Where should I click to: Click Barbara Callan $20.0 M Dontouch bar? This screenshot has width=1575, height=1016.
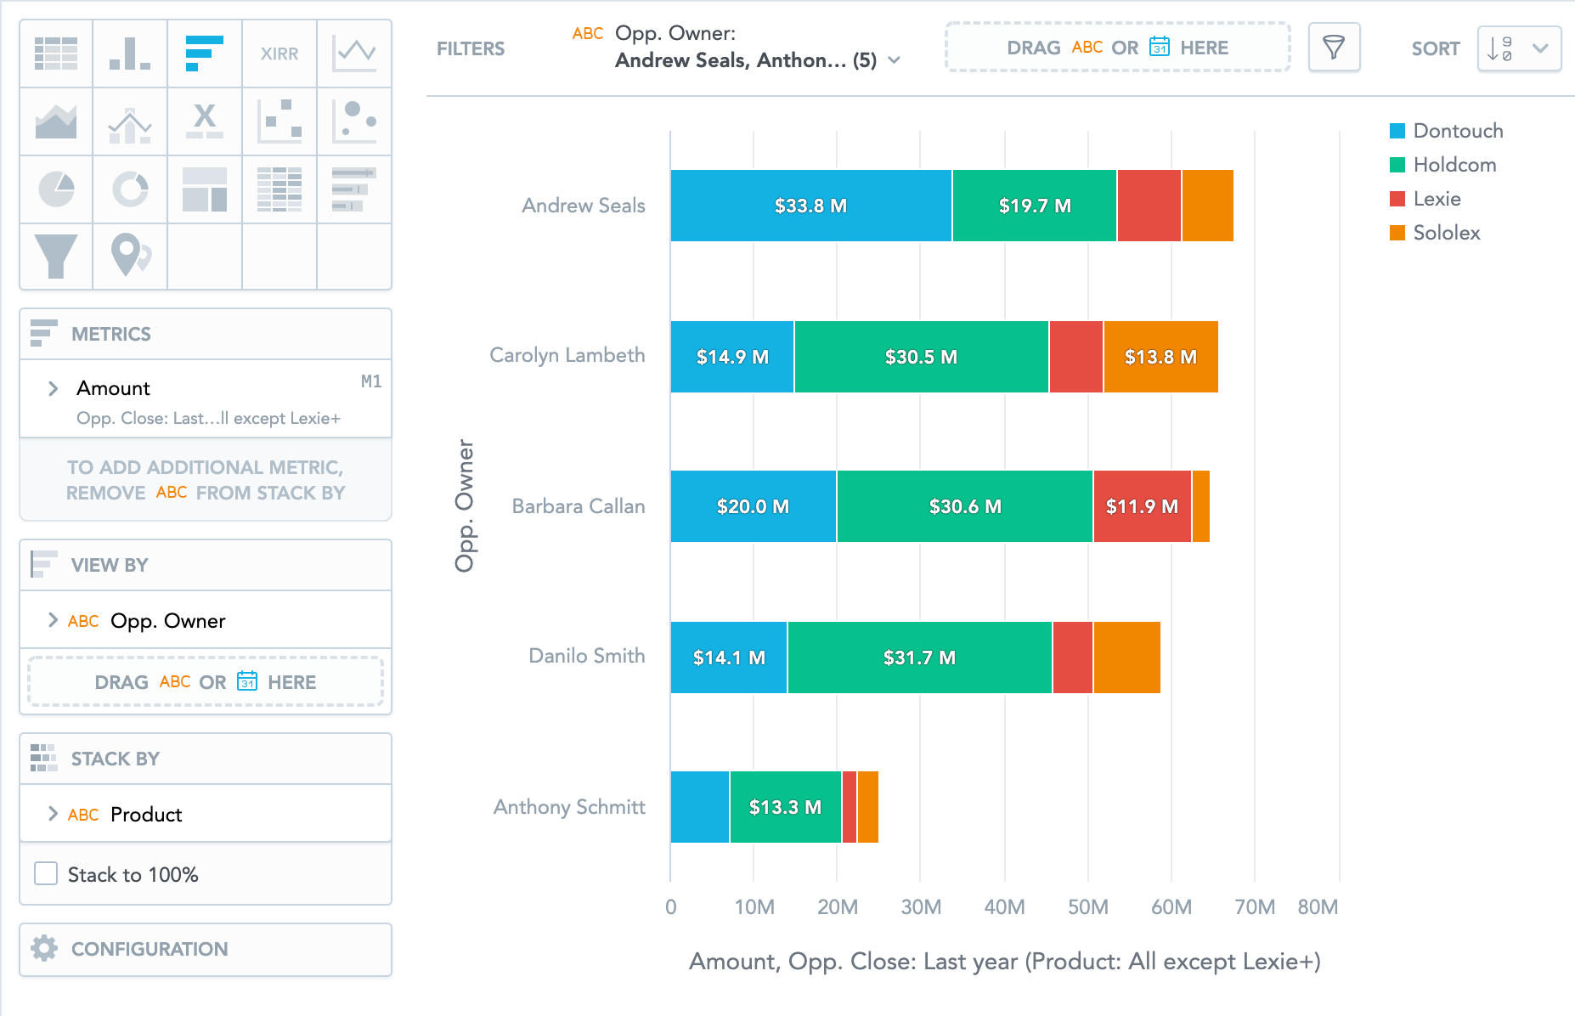coord(754,506)
